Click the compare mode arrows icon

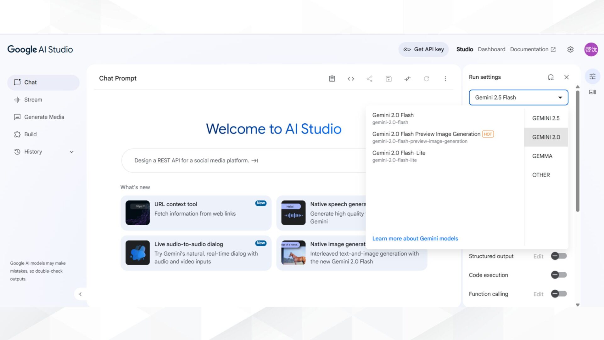(407, 79)
